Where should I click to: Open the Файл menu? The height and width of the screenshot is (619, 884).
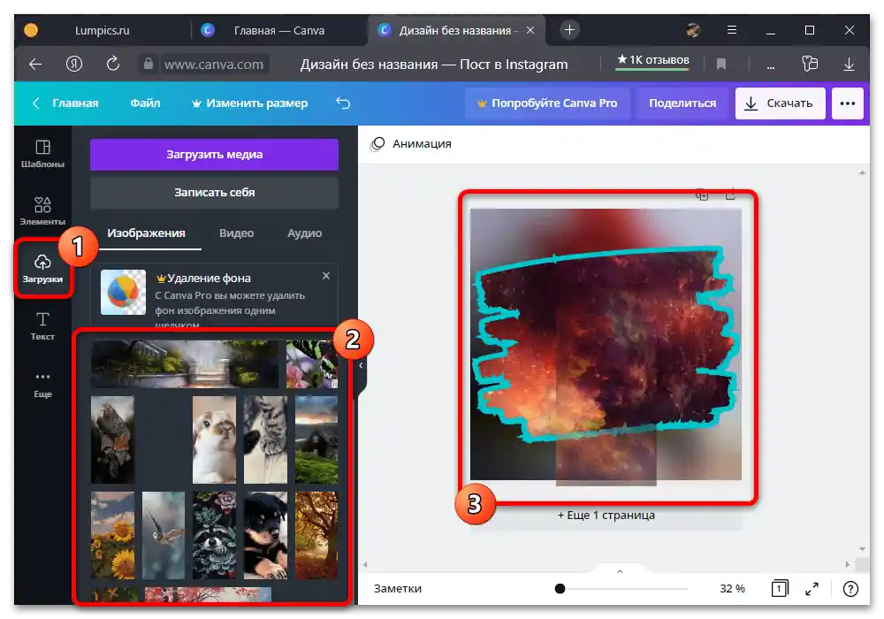pos(145,103)
